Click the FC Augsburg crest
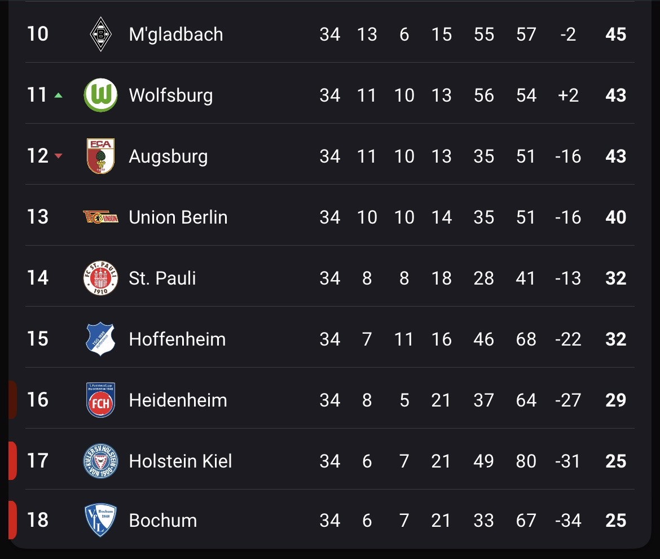This screenshot has height=559, width=660. tap(100, 156)
